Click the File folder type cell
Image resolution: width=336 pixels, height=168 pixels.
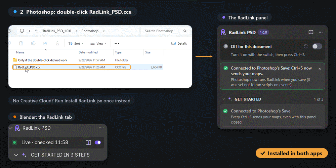122,60
